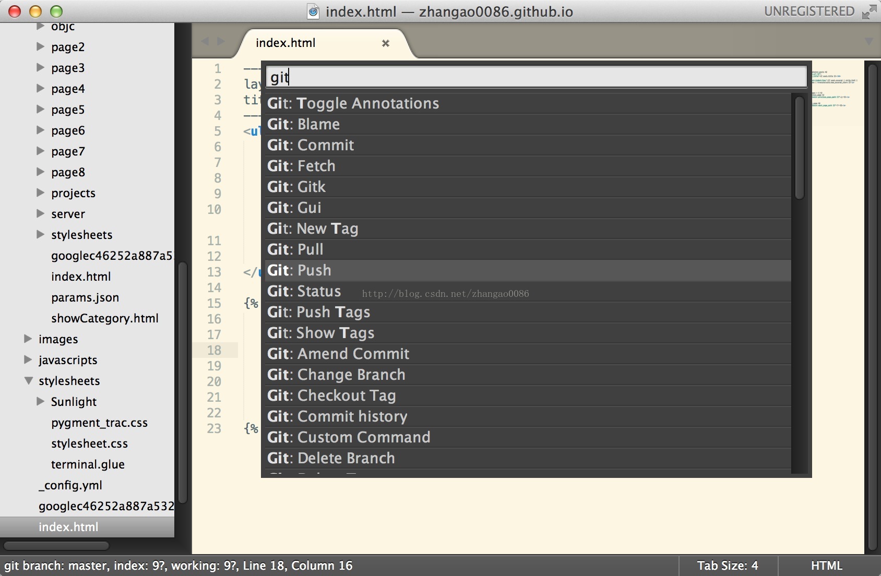Run Git: Toggle Annotations command

(528, 103)
